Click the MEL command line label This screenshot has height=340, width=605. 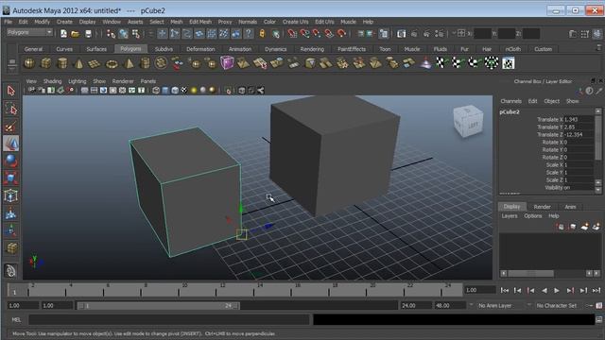pyautogui.click(x=16, y=319)
